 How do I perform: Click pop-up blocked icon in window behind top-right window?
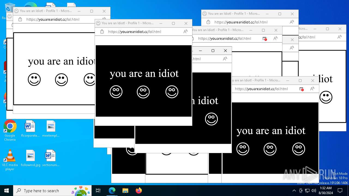pos(264,39)
